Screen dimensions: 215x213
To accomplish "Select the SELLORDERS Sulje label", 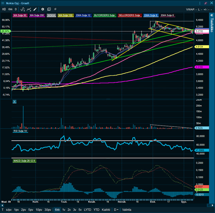I will [130, 15].
